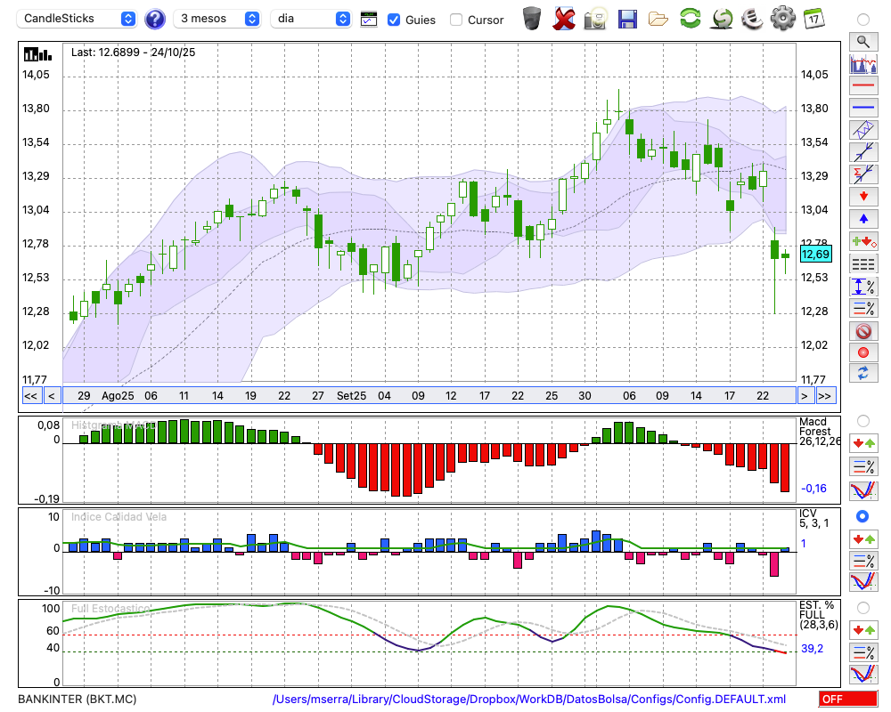The width and height of the screenshot is (891, 712).
Task: Select the blue horizontal line tool
Action: tap(862, 108)
